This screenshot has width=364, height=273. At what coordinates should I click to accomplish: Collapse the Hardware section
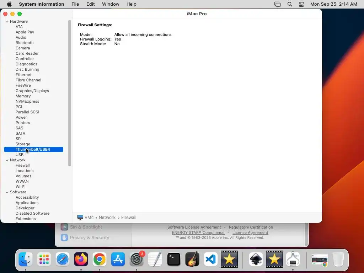7,21
